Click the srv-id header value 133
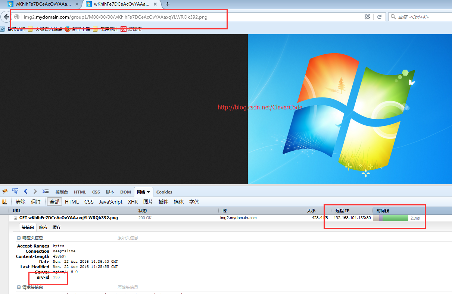The image size is (452, 294). (x=56, y=277)
